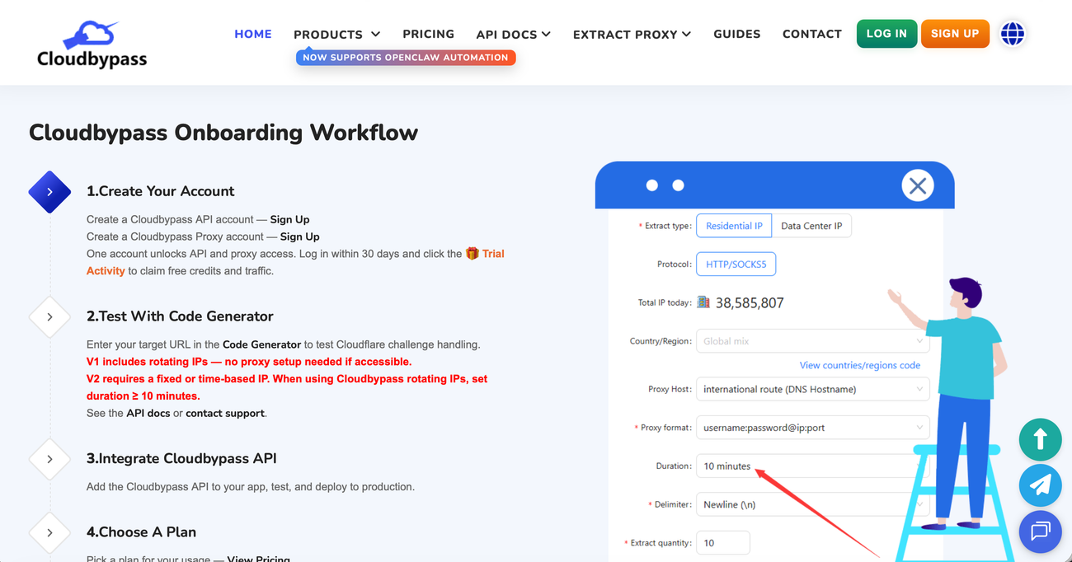Click the Now Supports OpenClaw Automation badge
Screen dimensions: 1072x562
click(406, 58)
